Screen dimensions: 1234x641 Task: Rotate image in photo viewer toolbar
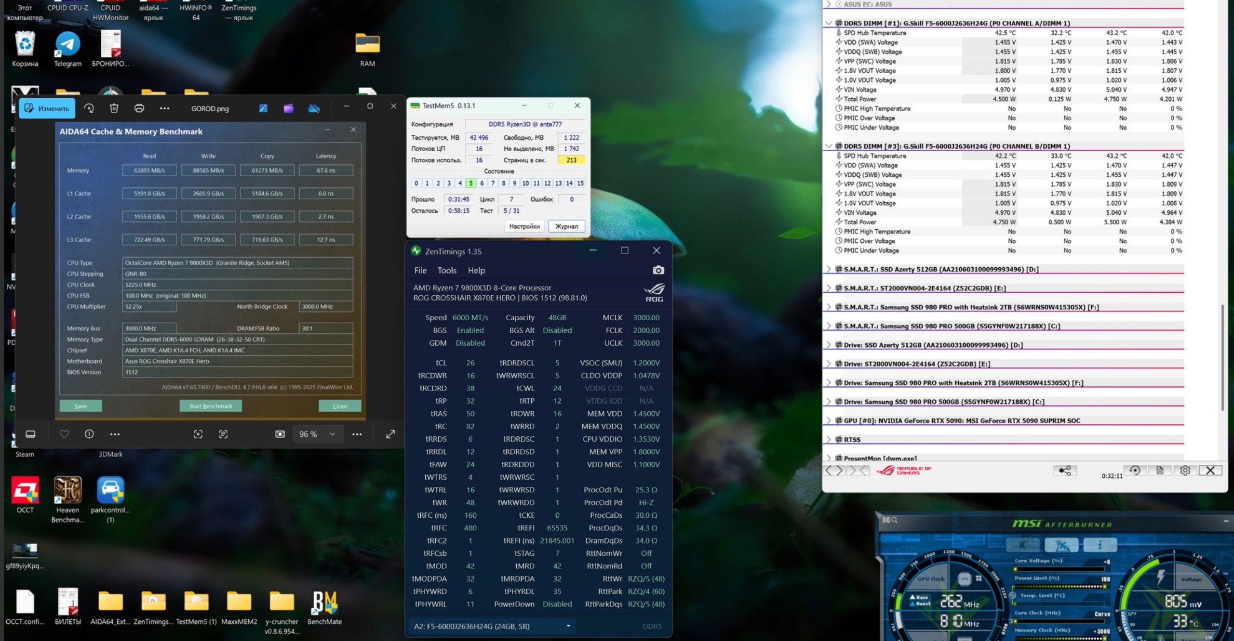pyautogui.click(x=89, y=108)
